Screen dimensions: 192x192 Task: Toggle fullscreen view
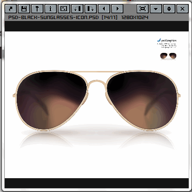pyautogui.click(x=142, y=9)
